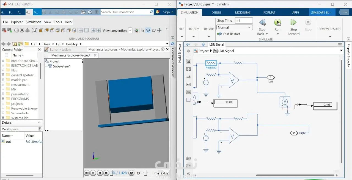Select the rotate view tool
The width and height of the screenshot is (352, 180).
[148, 31]
